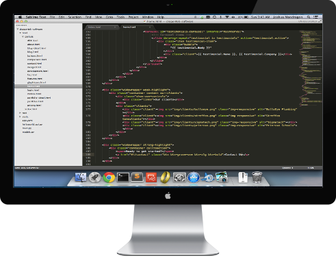Open Google Chrome from the Dock
Screen dimensions: 336x257
(109, 178)
